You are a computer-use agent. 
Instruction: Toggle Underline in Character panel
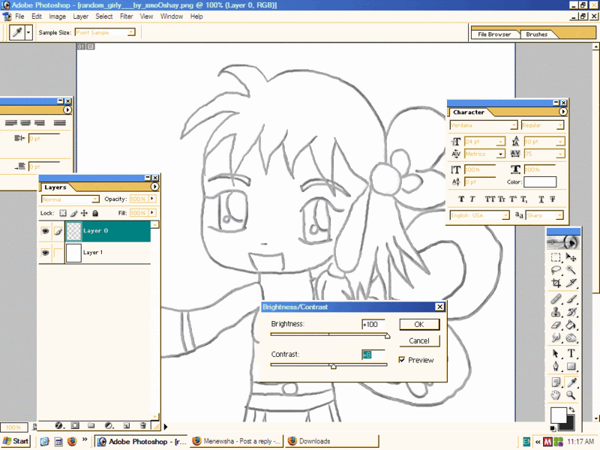[541, 199]
